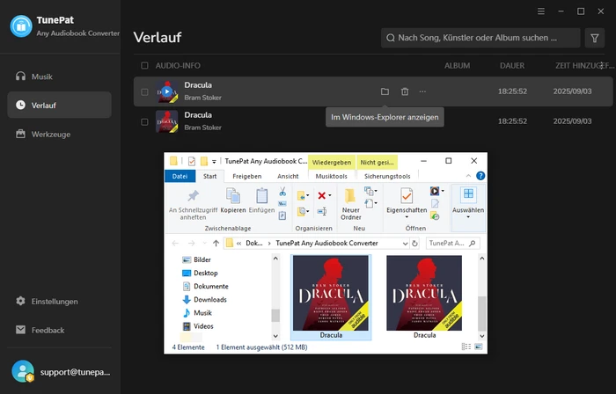The image size is (616, 394).
Task: Click the Edit document icon in Öffnen
Action: tap(435, 203)
